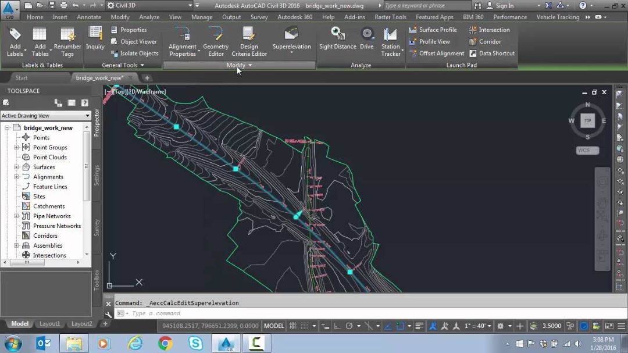628x353 pixels.
Task: Open Google Chrome from the taskbar
Action: pyautogui.click(x=165, y=344)
